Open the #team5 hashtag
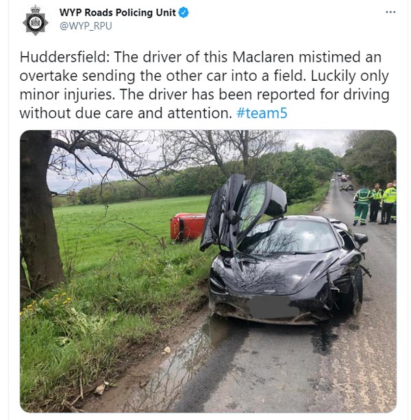Image resolution: width=411 pixels, height=420 pixels. 262,113
